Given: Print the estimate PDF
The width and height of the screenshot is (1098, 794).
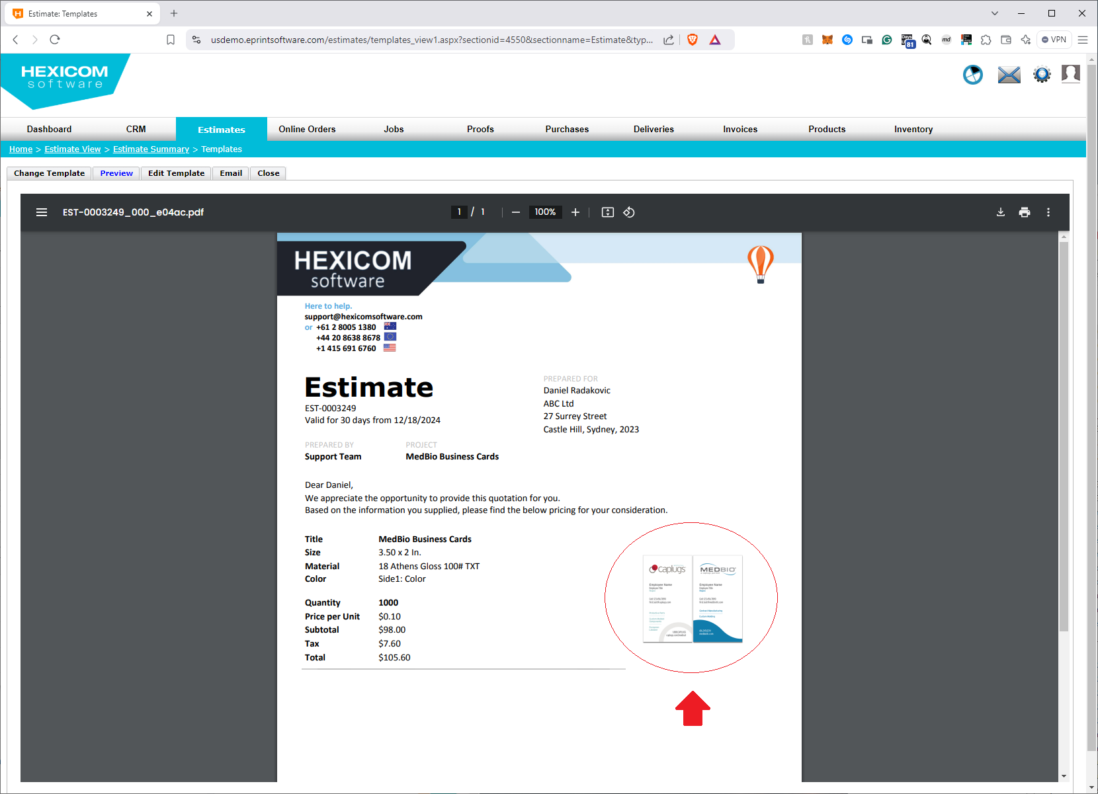Looking at the screenshot, I should (x=1025, y=212).
